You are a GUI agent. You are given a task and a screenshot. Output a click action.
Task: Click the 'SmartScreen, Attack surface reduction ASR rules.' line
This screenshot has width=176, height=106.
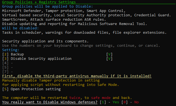tap(54, 20)
